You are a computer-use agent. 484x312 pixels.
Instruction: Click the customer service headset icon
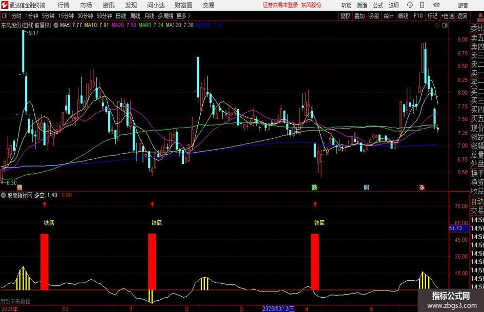[x=410, y=5]
